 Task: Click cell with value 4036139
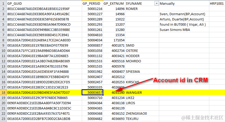click(x=114, y=108)
